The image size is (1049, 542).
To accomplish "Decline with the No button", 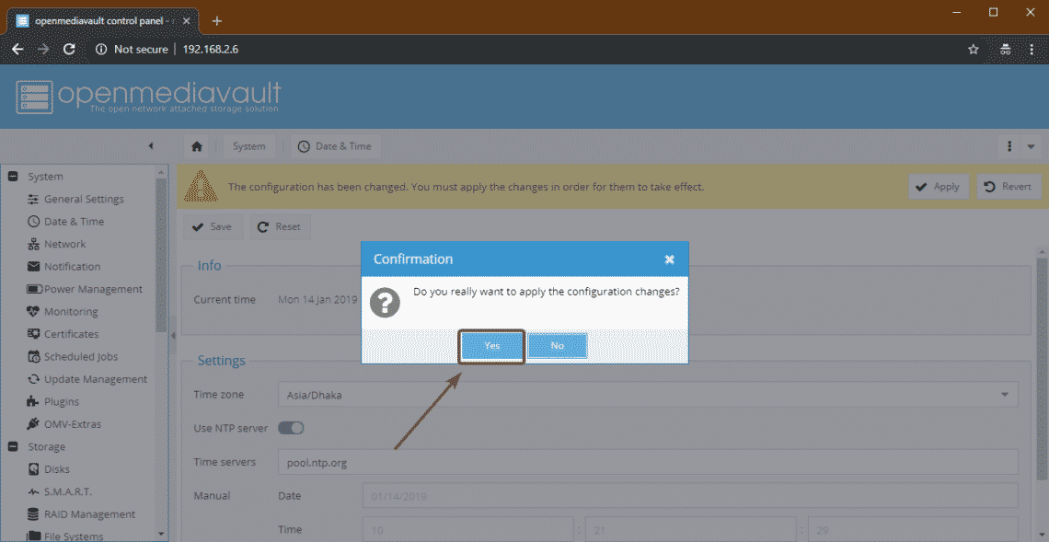I will tap(558, 346).
